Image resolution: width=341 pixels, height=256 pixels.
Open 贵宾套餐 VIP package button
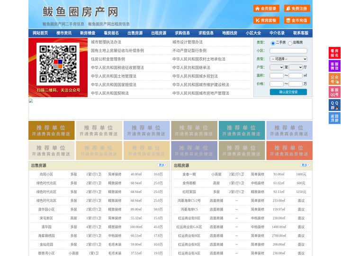tap(266, 20)
